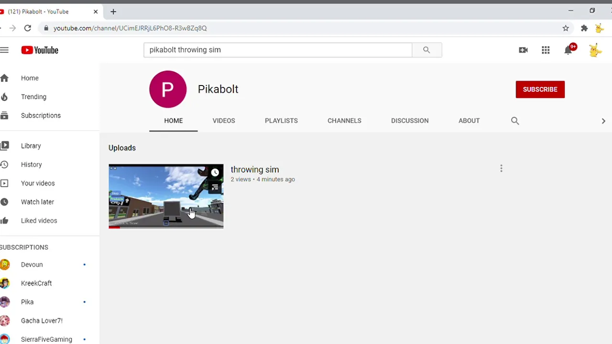
Task: Click the site lock icon in address bar
Action: 46,28
